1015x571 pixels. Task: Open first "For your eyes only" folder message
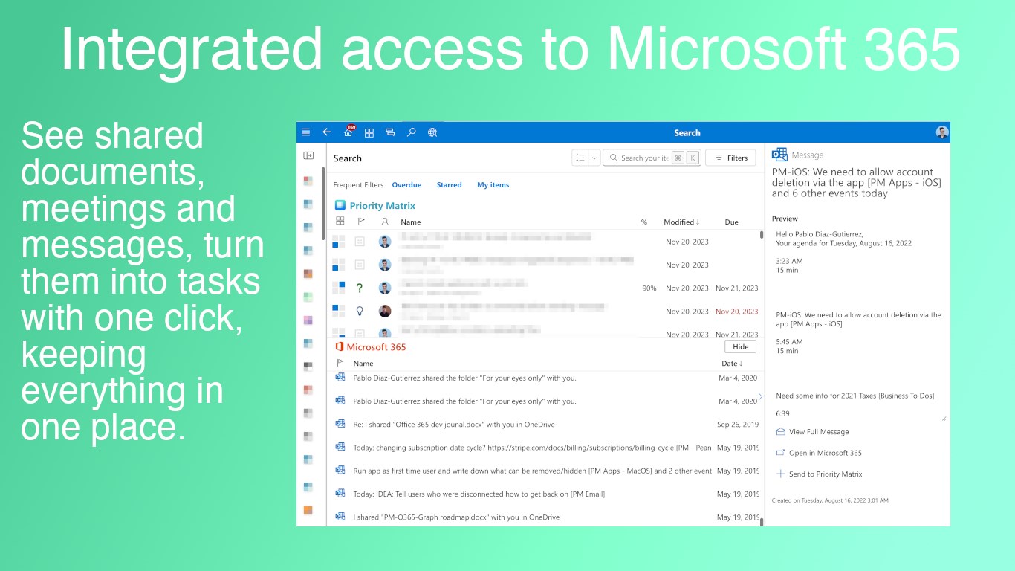coord(464,378)
